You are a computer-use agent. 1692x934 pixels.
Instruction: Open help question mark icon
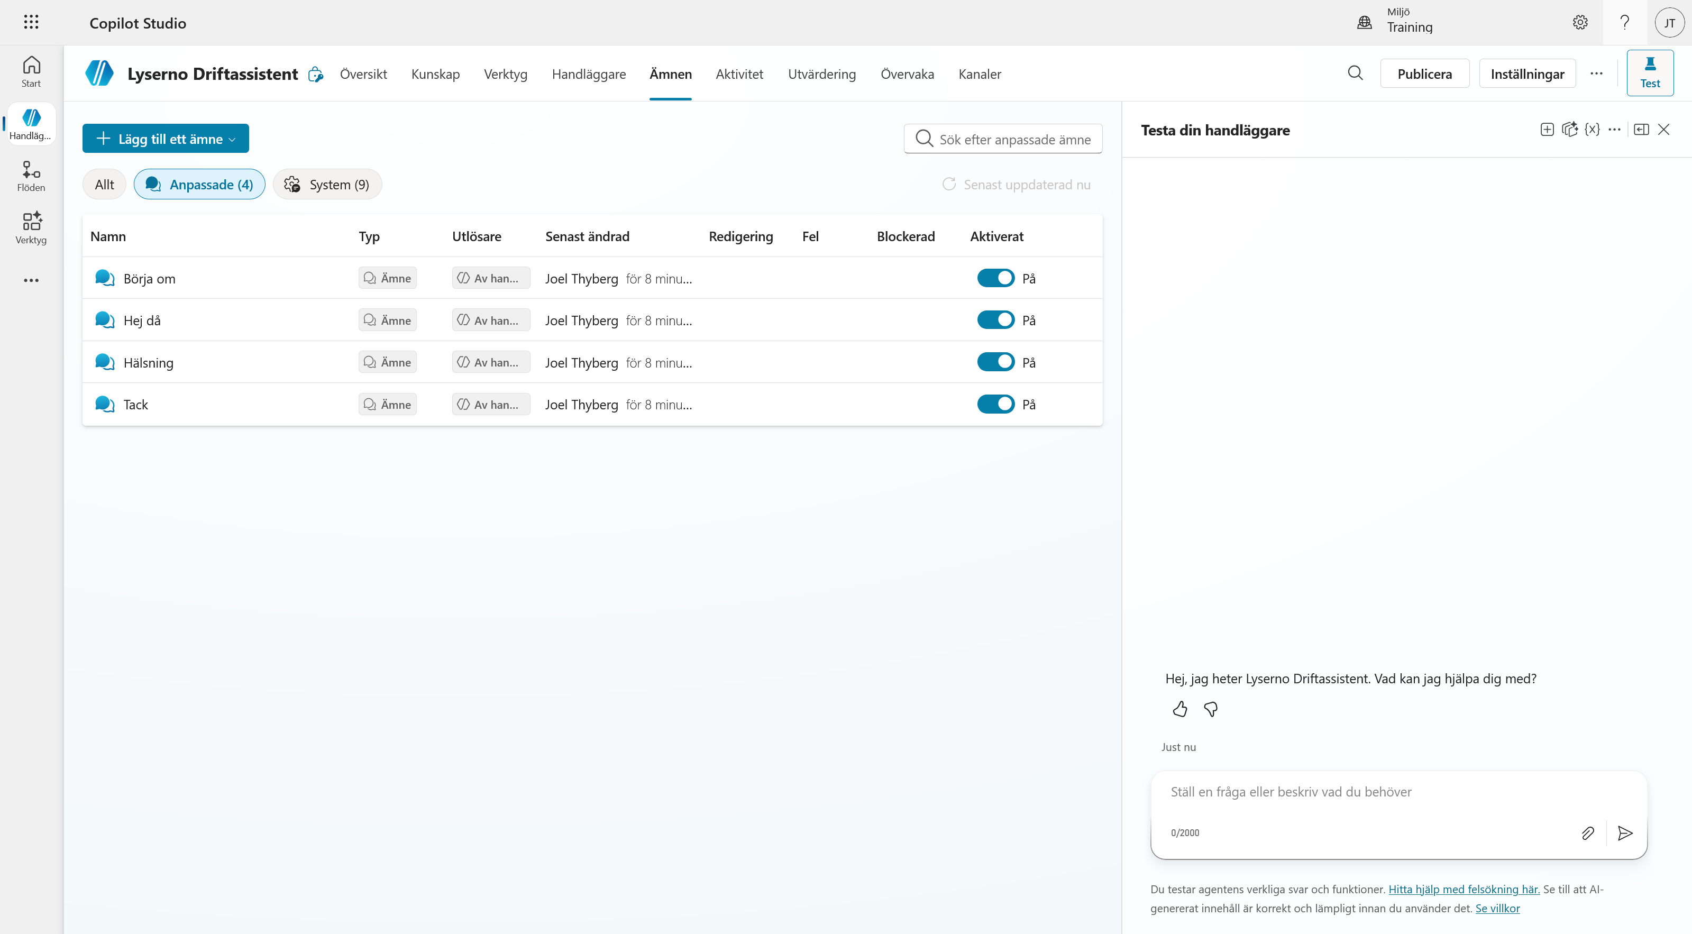click(1624, 22)
